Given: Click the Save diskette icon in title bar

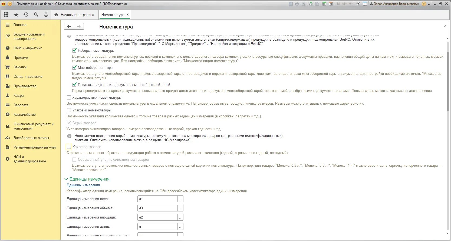Looking at the screenshot, I should 291,4.
